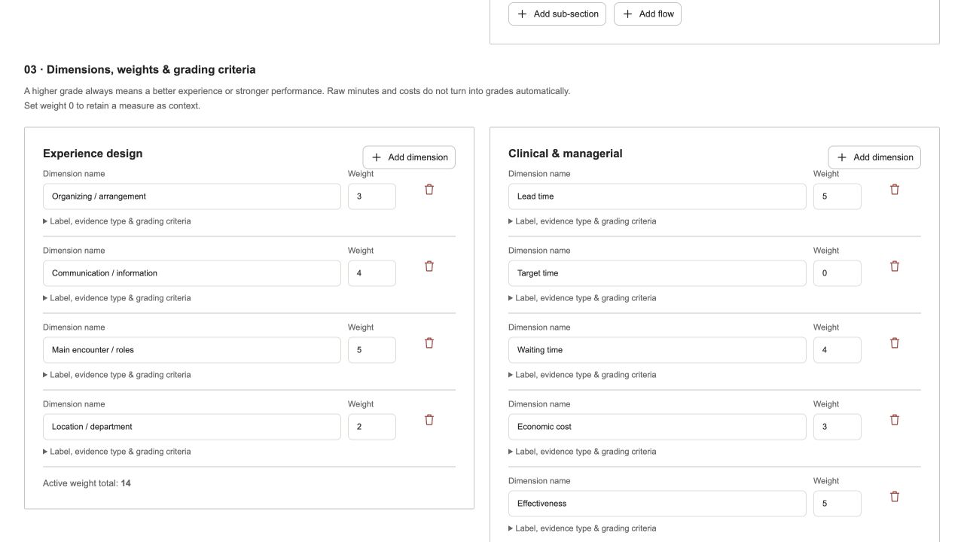Set weight for Organizing / arrangement
Image resolution: width=964 pixels, height=542 pixels.
point(372,196)
